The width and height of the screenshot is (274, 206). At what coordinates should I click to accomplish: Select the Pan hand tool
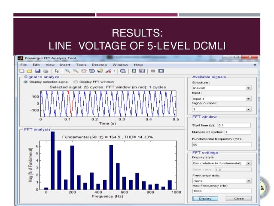(x=84, y=71)
